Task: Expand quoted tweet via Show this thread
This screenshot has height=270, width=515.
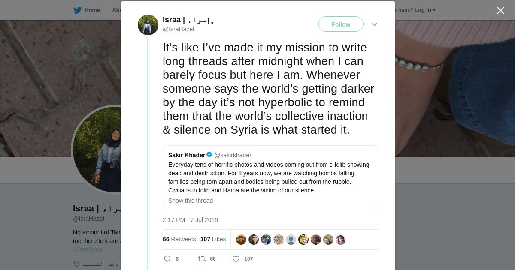Action: click(x=191, y=201)
